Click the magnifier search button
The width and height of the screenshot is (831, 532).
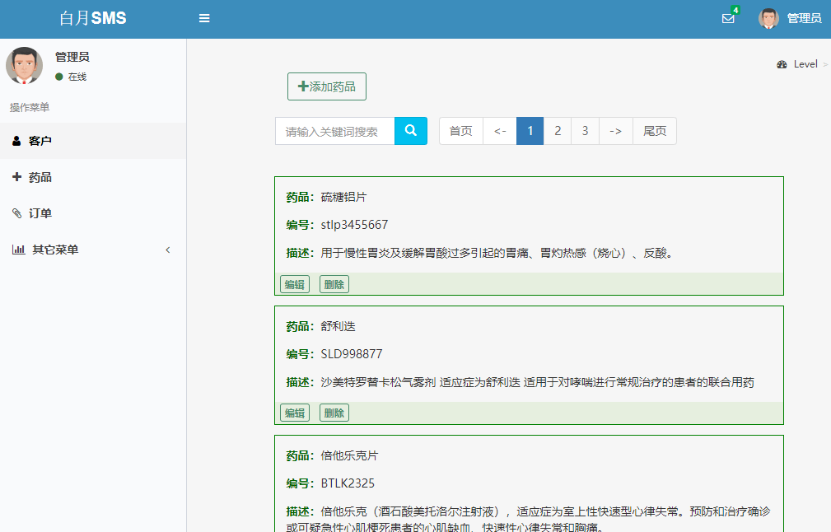411,131
